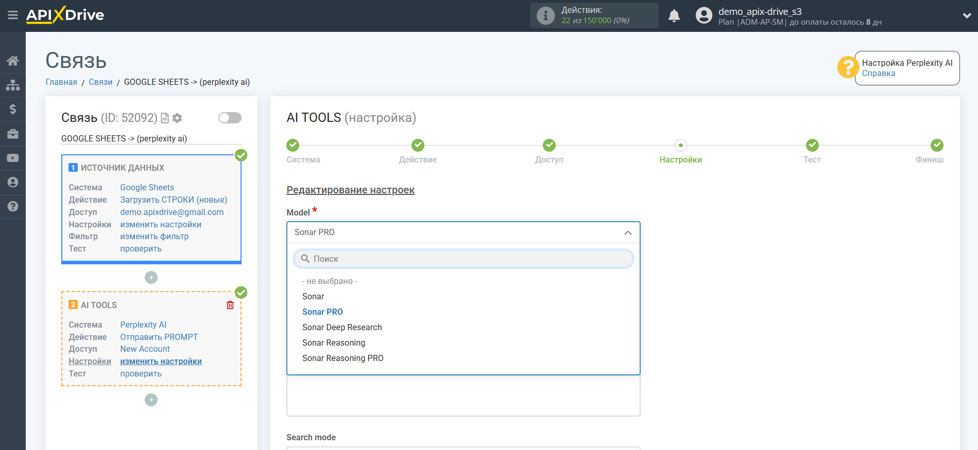Click the dollar billing icon
The width and height of the screenshot is (978, 450).
(x=13, y=109)
